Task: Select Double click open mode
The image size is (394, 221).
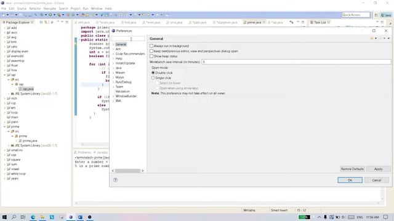Action: [153, 72]
